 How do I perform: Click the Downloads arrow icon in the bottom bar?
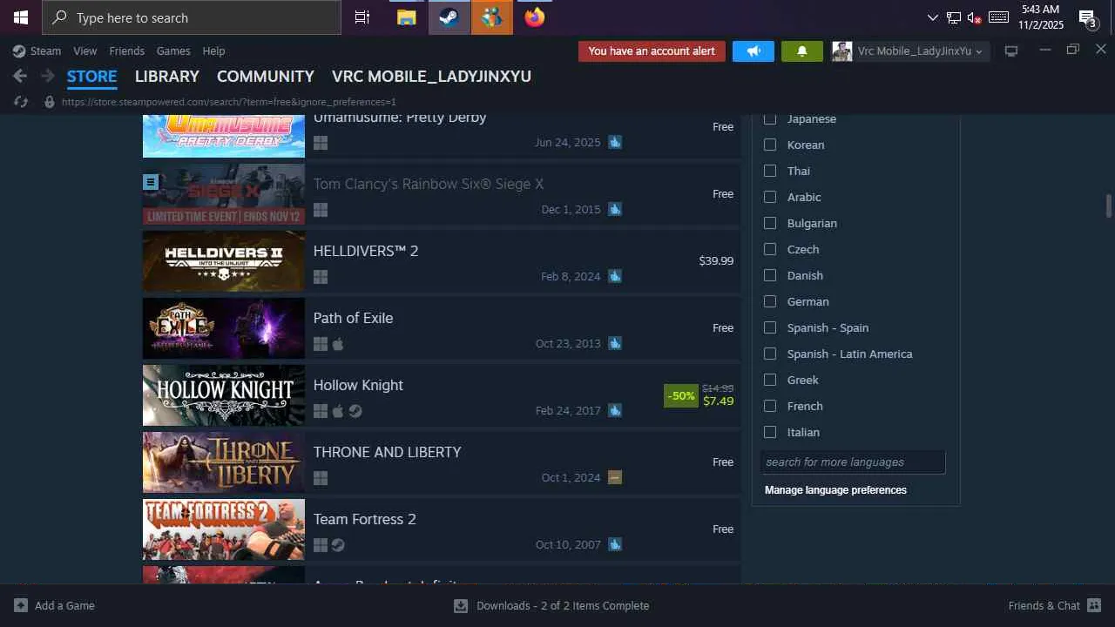click(461, 605)
